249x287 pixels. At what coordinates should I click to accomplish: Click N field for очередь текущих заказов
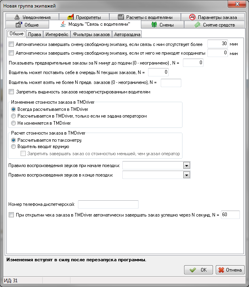point(158,72)
